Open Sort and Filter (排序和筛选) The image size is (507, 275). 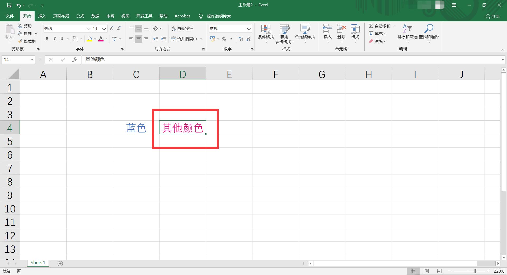click(407, 34)
